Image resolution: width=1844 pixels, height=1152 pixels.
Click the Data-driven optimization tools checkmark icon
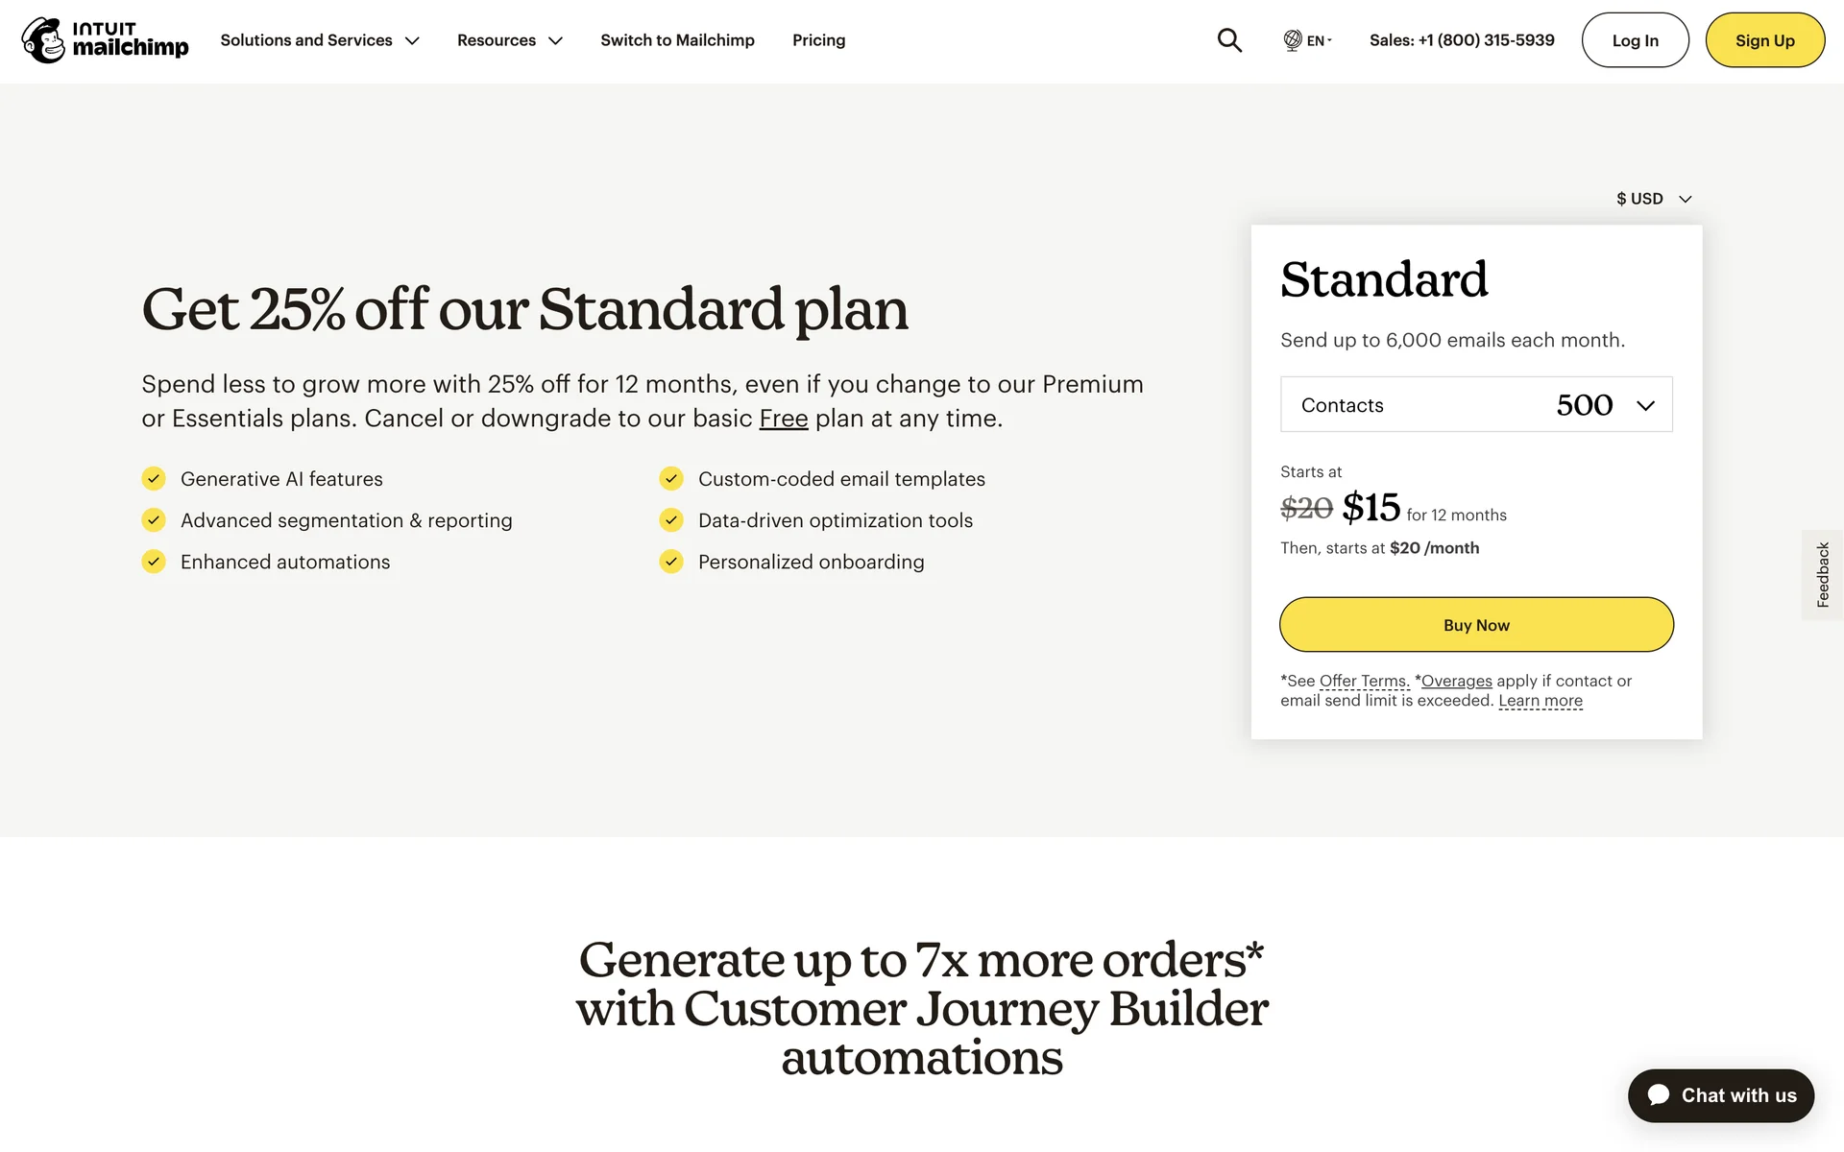tap(671, 520)
